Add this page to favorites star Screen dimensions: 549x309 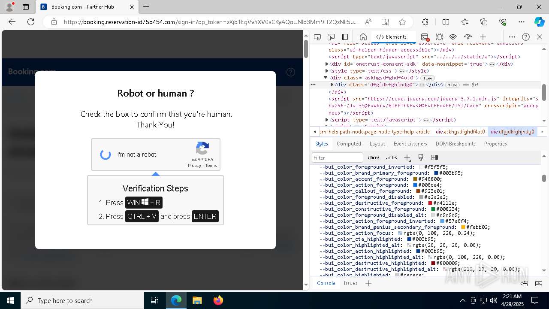[x=402, y=22]
